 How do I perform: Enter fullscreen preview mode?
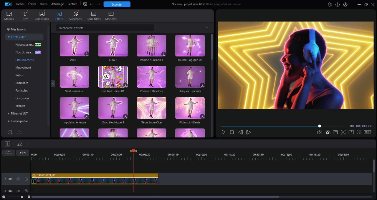click(x=358, y=132)
